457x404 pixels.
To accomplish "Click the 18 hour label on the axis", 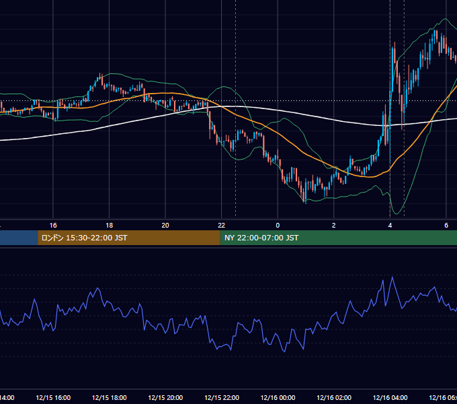I will click(110, 226).
